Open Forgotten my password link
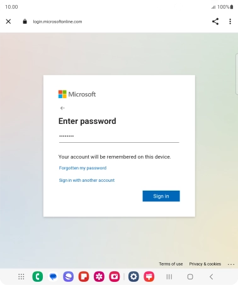Viewport: 238px width, 285px height. pos(82,168)
